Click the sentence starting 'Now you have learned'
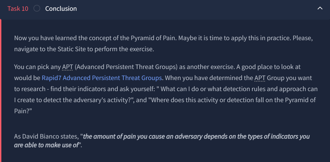Image resolution: width=330 pixels, height=162 pixels. [x=95, y=38]
